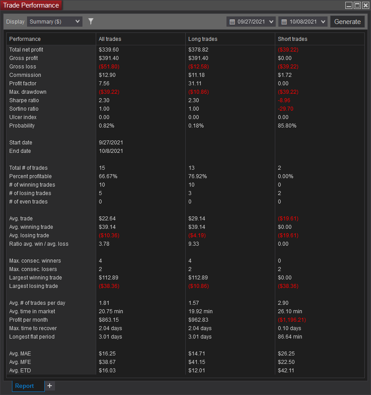Click the 31.11 long profit factor value
Image resolution: width=371 pixels, height=395 pixels.
tap(195, 84)
